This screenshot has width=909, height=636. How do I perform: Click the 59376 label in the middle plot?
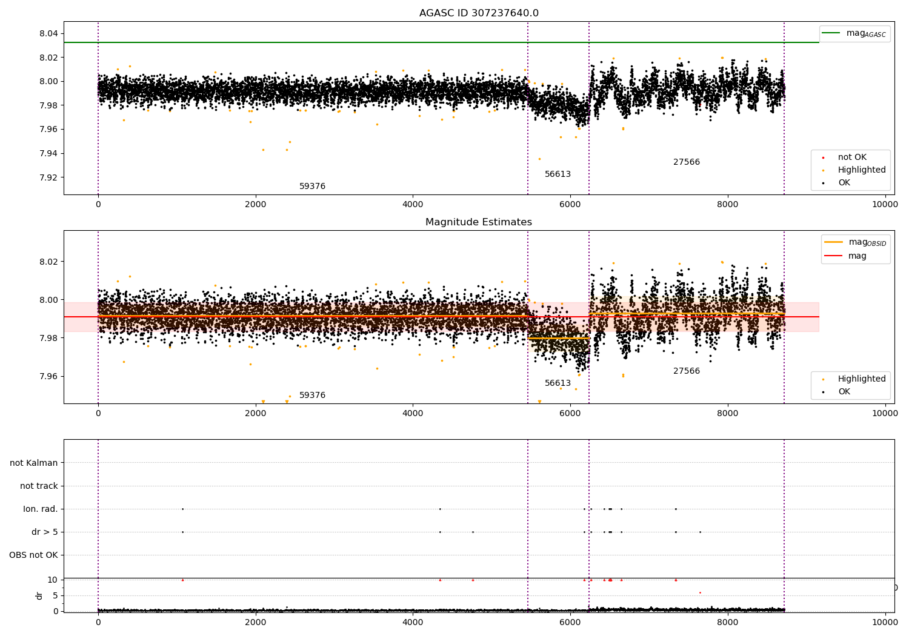coord(312,396)
